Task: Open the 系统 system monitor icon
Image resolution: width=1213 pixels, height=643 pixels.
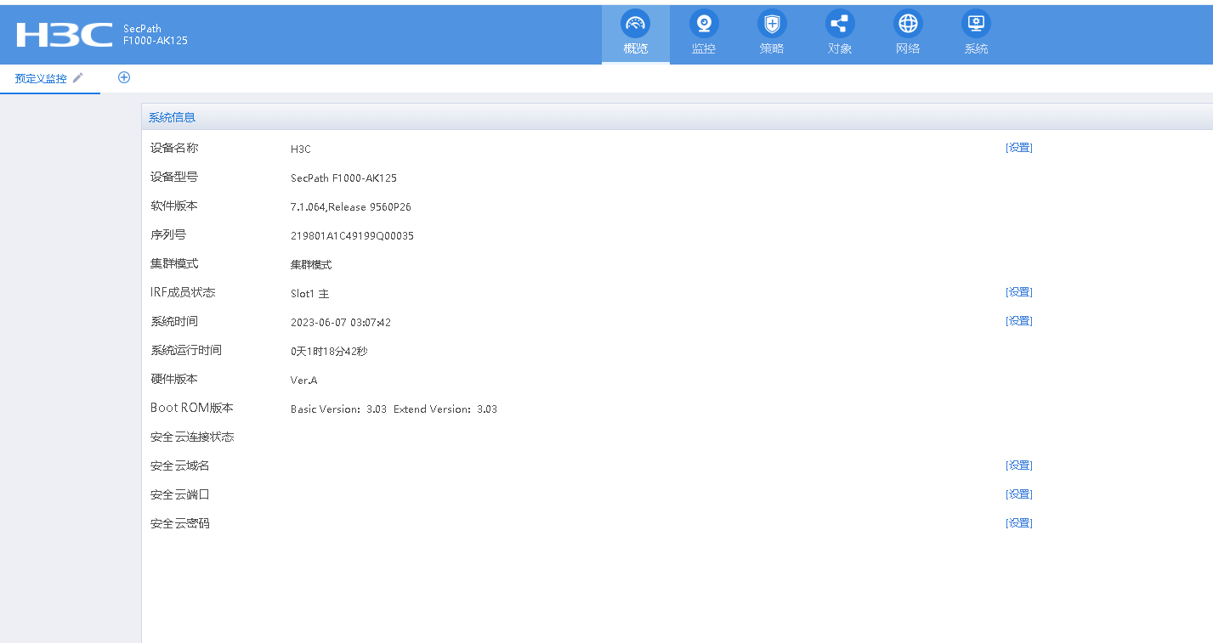Action: tap(976, 24)
